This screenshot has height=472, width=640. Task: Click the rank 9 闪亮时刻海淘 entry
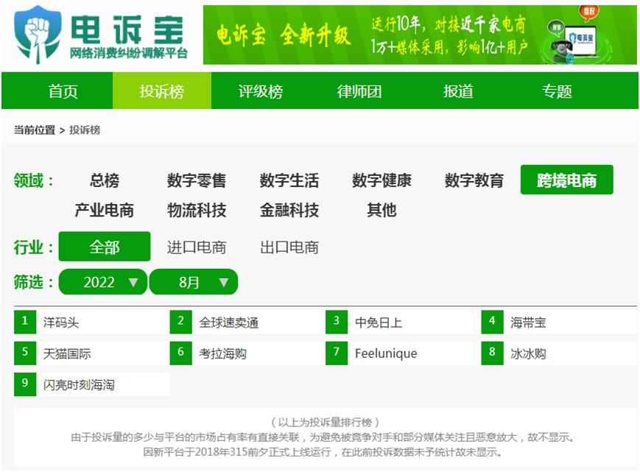(x=79, y=384)
